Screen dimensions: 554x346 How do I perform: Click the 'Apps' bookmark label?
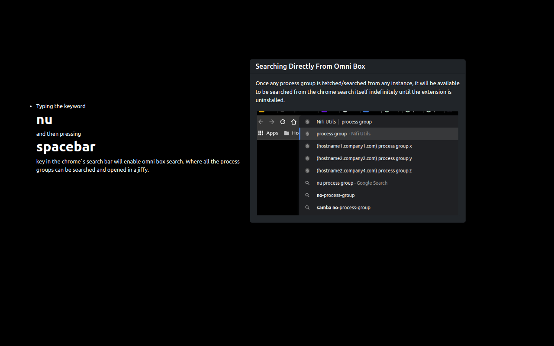pyautogui.click(x=272, y=133)
